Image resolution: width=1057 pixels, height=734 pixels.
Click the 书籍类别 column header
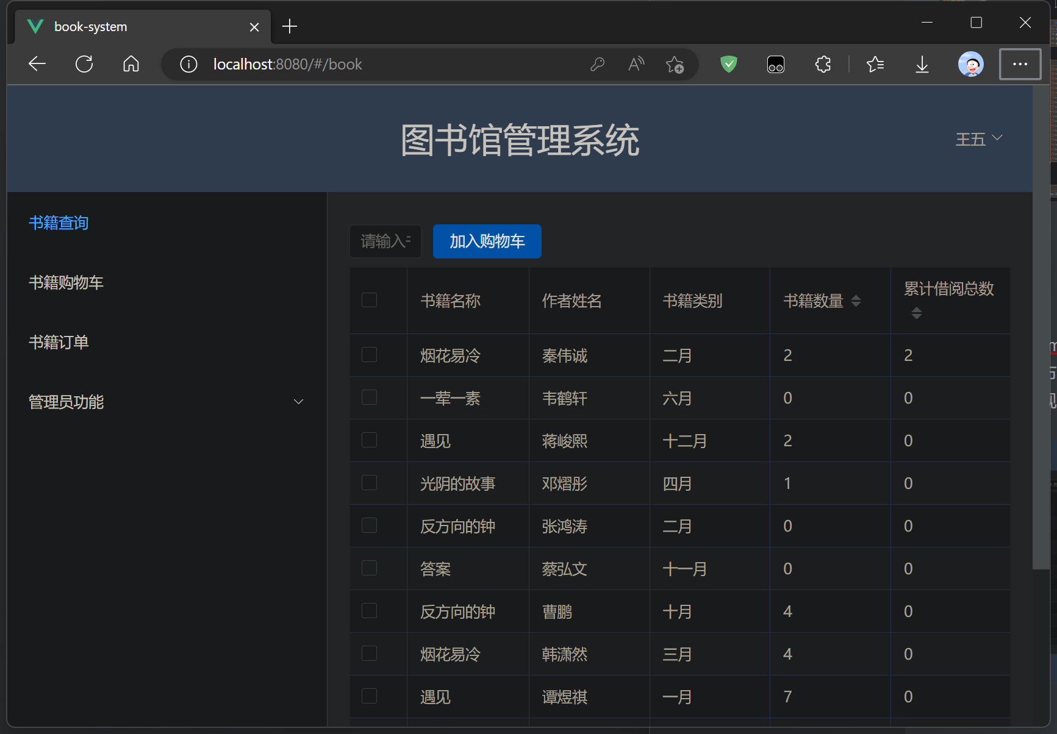pos(692,301)
